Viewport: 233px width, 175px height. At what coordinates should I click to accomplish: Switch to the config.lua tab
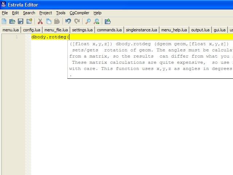(32, 30)
